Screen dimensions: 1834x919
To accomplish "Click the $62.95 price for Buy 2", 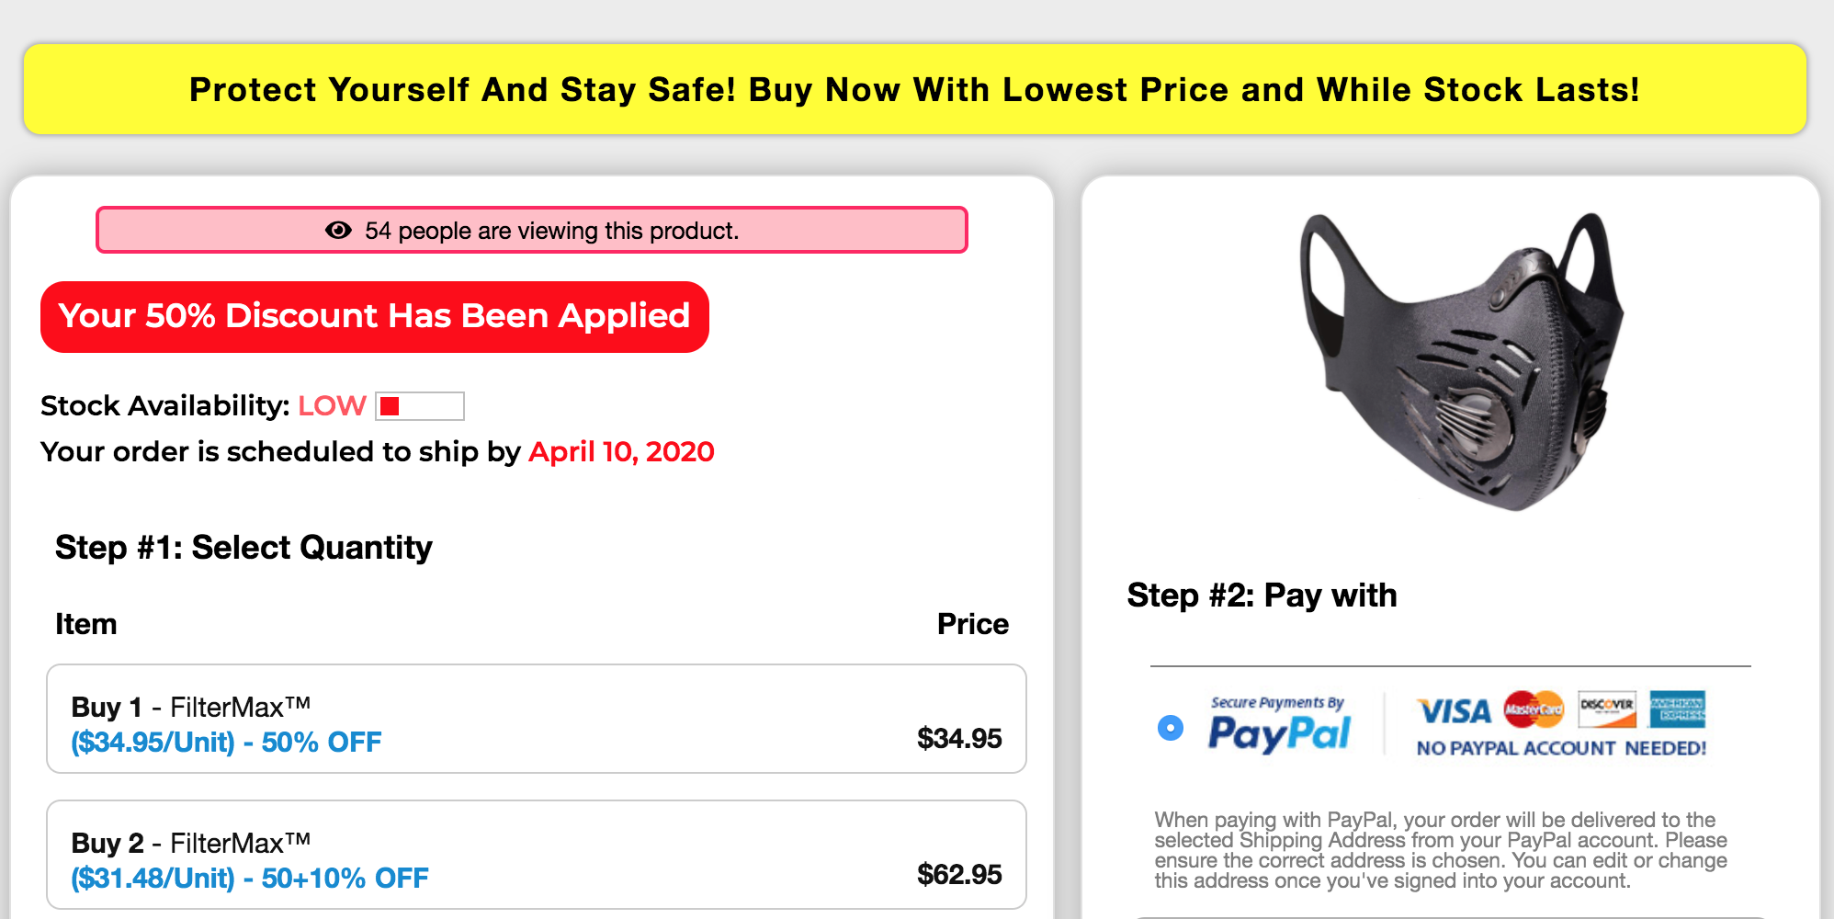I will coord(959,874).
